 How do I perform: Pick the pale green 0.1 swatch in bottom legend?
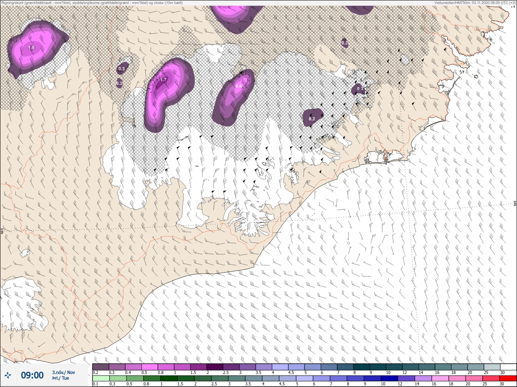pyautogui.click(x=101, y=379)
